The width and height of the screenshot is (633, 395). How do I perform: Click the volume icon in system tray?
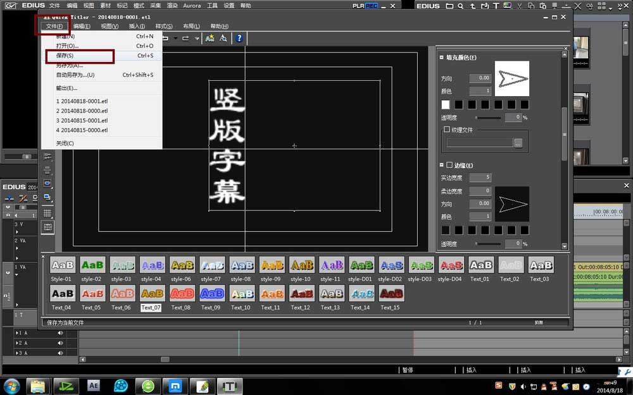coord(523,387)
